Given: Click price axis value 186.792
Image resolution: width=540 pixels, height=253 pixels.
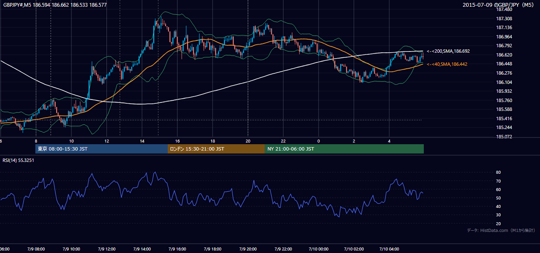Looking at the screenshot, I should 504,46.
